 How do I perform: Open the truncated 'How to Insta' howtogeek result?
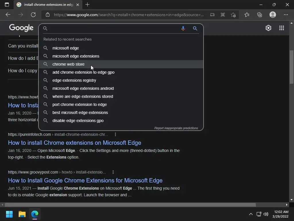point(23,105)
